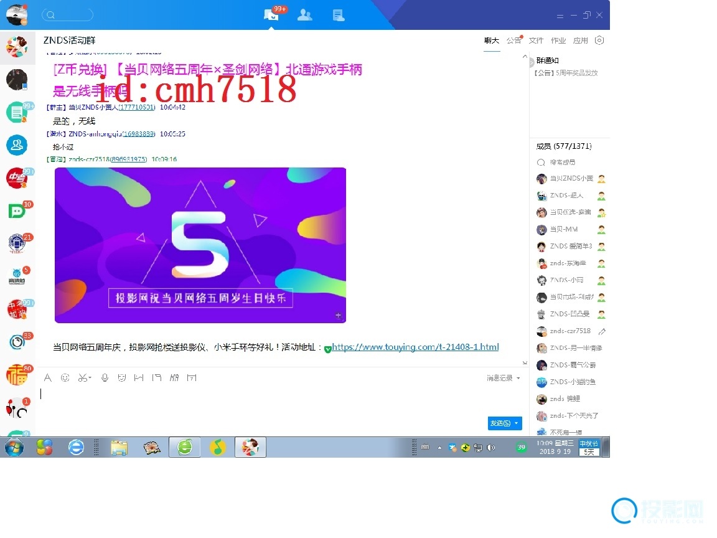
Task: Select member ZNDS-霸气公爵
Action: (571, 365)
